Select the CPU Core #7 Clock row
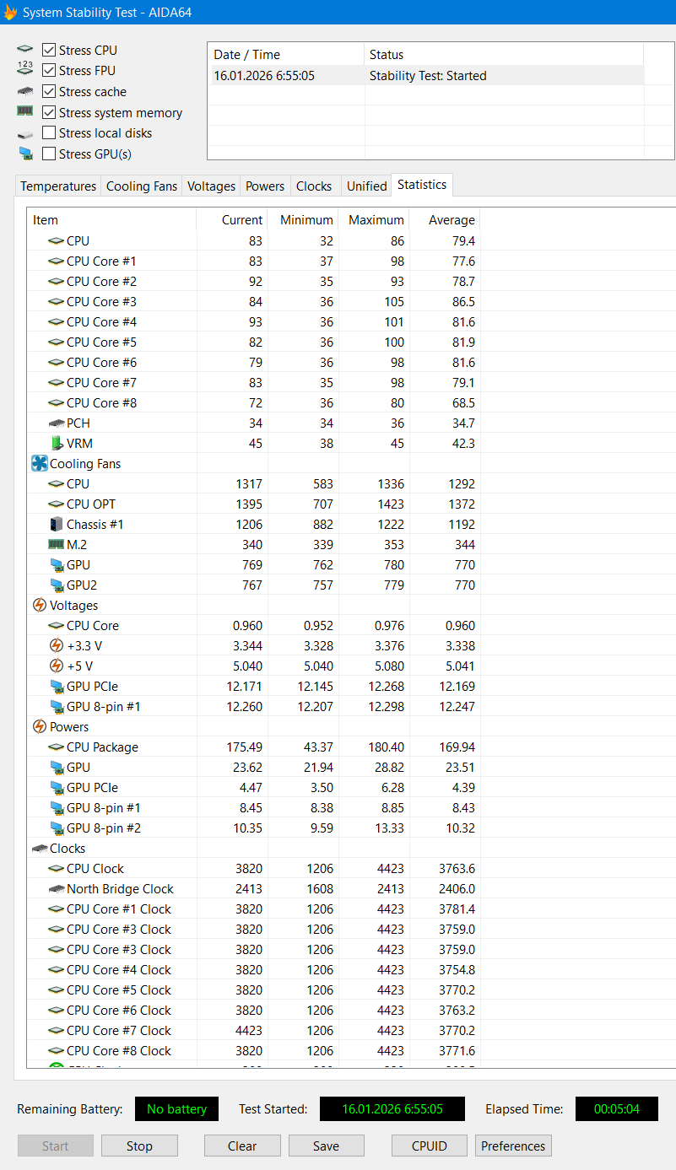The width and height of the screenshot is (676, 1170). [x=254, y=1030]
